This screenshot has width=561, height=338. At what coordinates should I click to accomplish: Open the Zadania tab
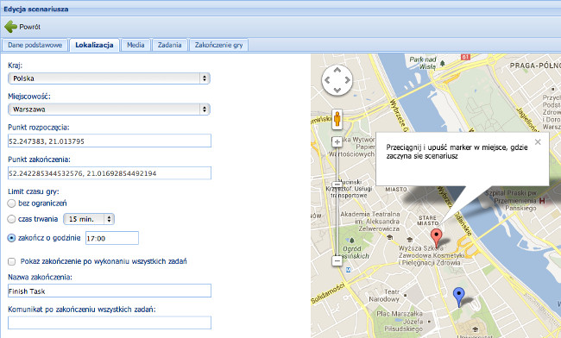(x=169, y=45)
